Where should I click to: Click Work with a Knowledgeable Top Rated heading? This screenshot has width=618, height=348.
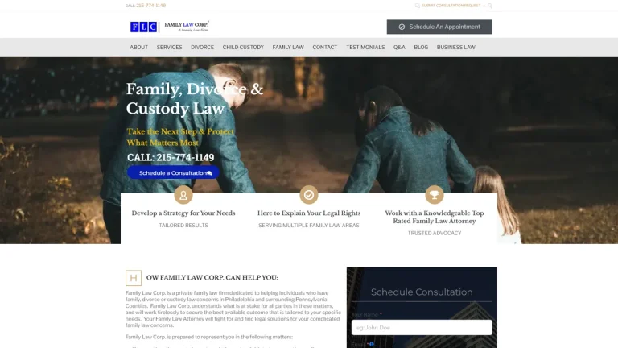click(x=435, y=217)
